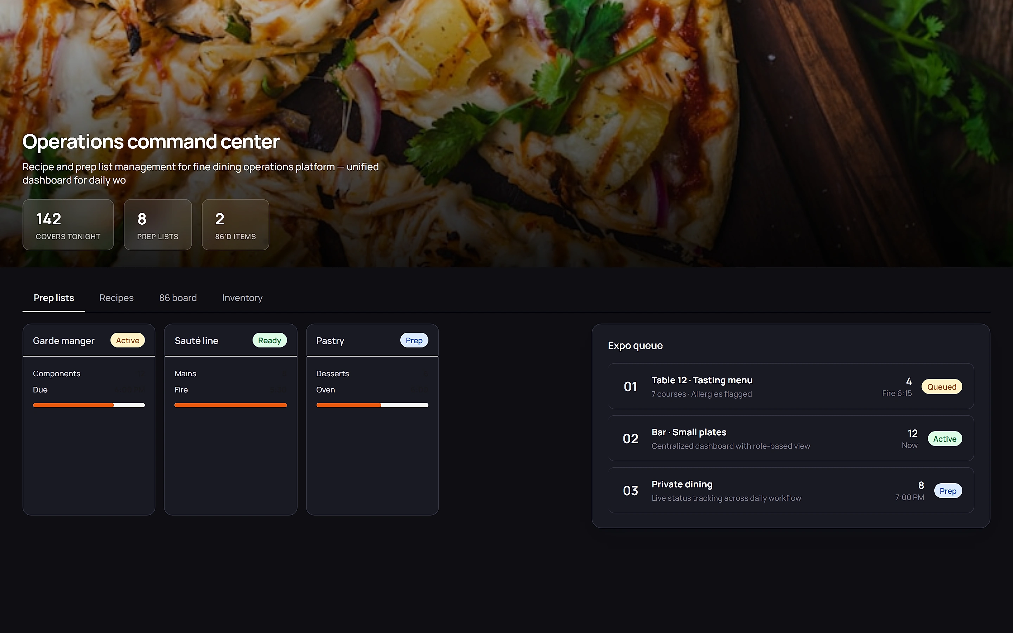
Task: Select the 86 board tab
Action: coord(178,298)
